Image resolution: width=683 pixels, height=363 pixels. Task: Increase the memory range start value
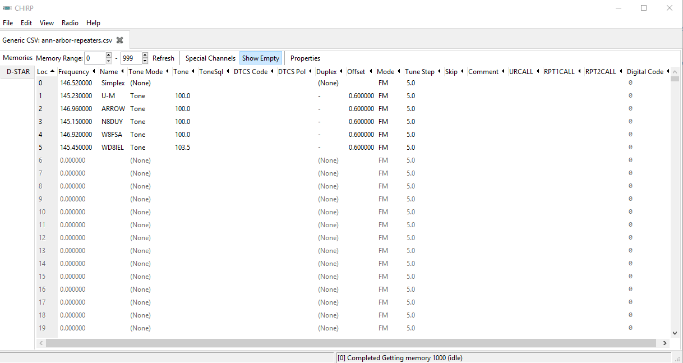[x=108, y=55]
